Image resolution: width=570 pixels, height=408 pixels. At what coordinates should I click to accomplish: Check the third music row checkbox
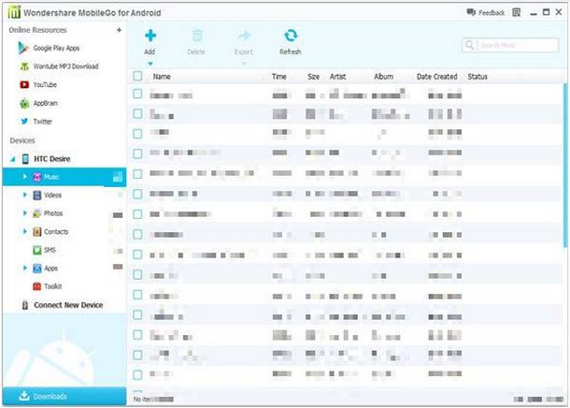point(137,134)
